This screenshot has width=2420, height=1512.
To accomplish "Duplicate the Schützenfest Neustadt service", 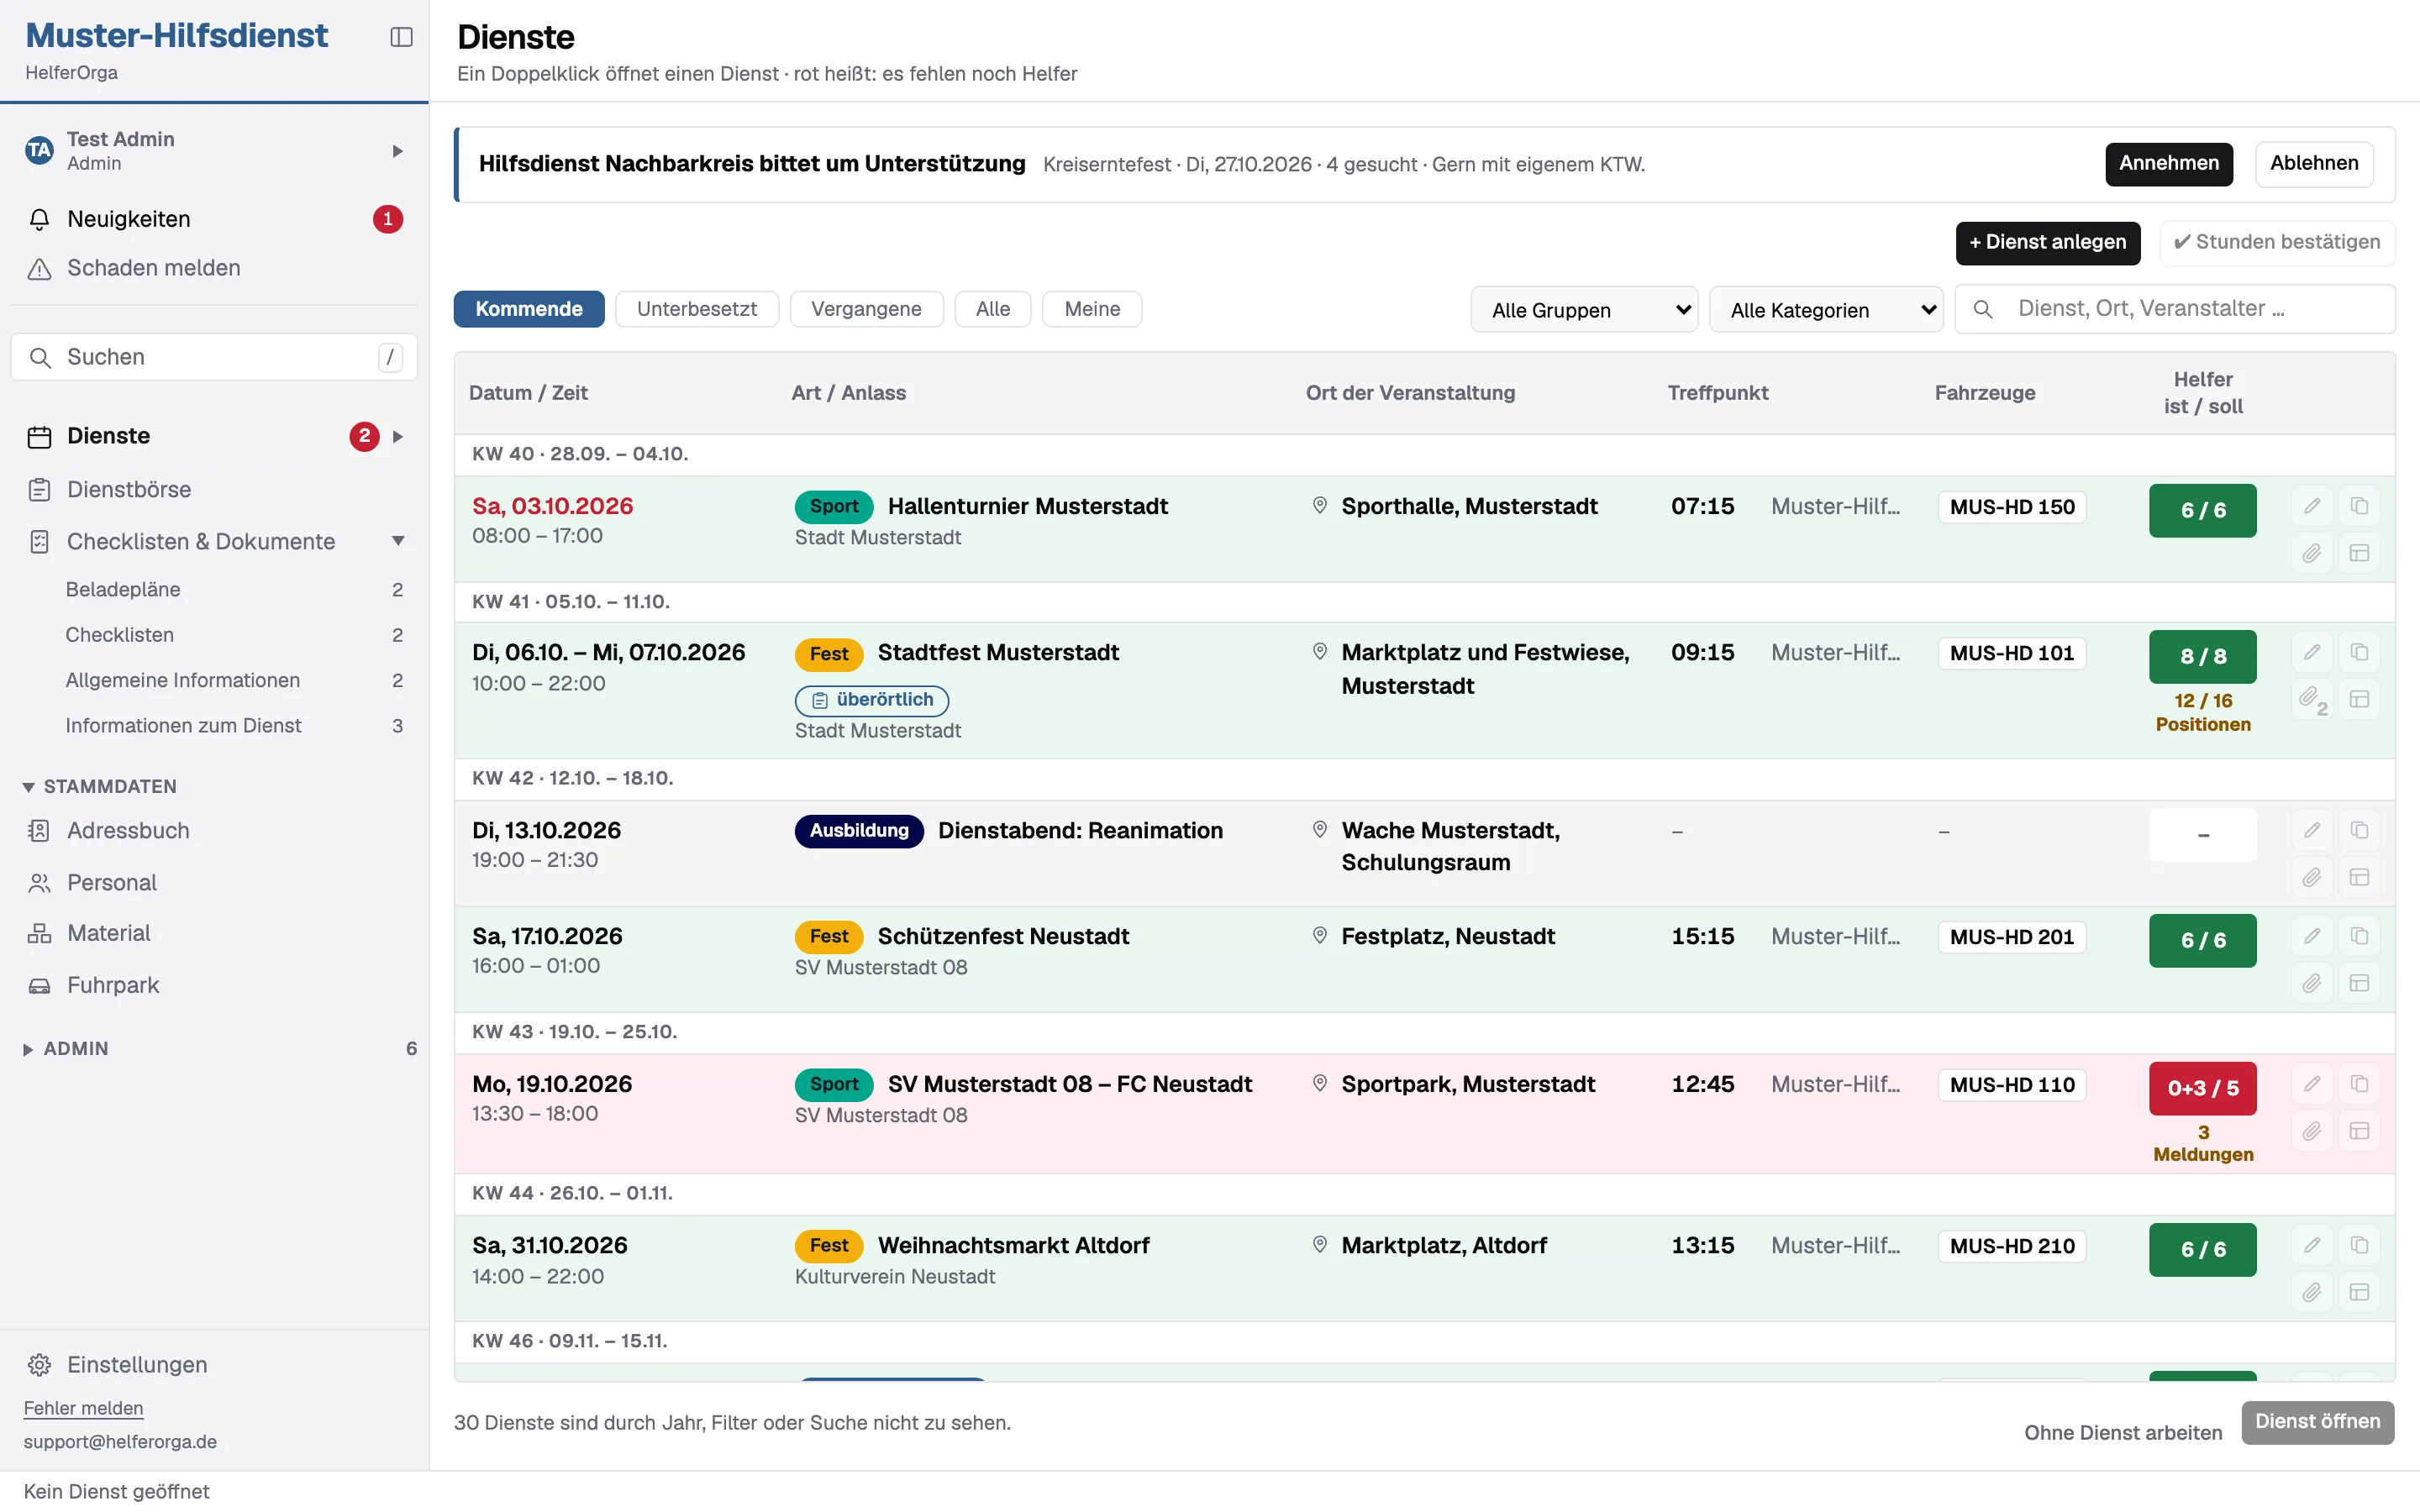I will (x=2359, y=936).
